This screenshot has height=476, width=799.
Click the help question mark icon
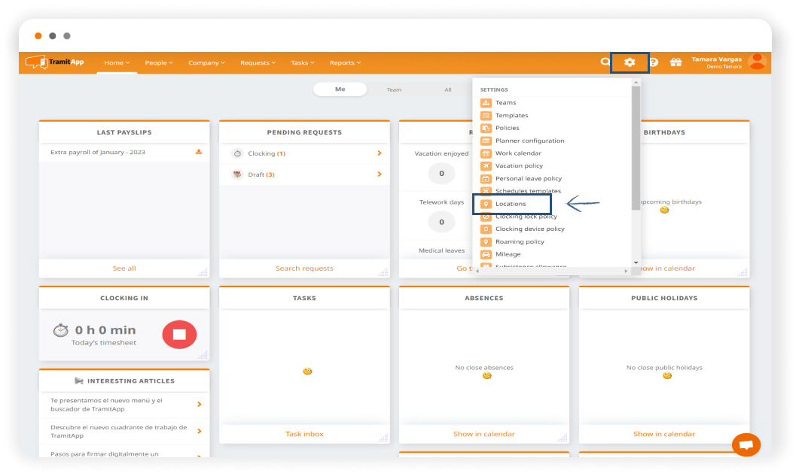[x=653, y=62]
